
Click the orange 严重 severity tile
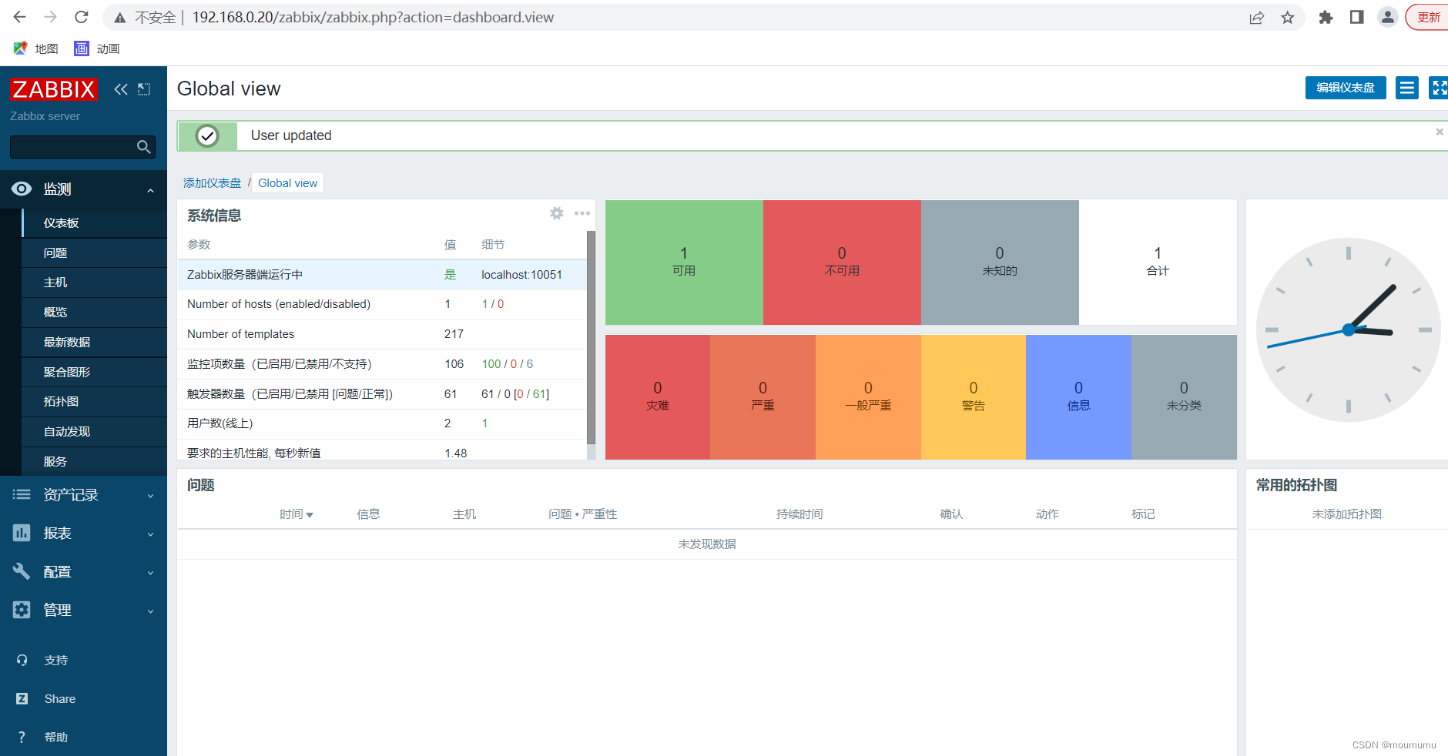click(763, 397)
